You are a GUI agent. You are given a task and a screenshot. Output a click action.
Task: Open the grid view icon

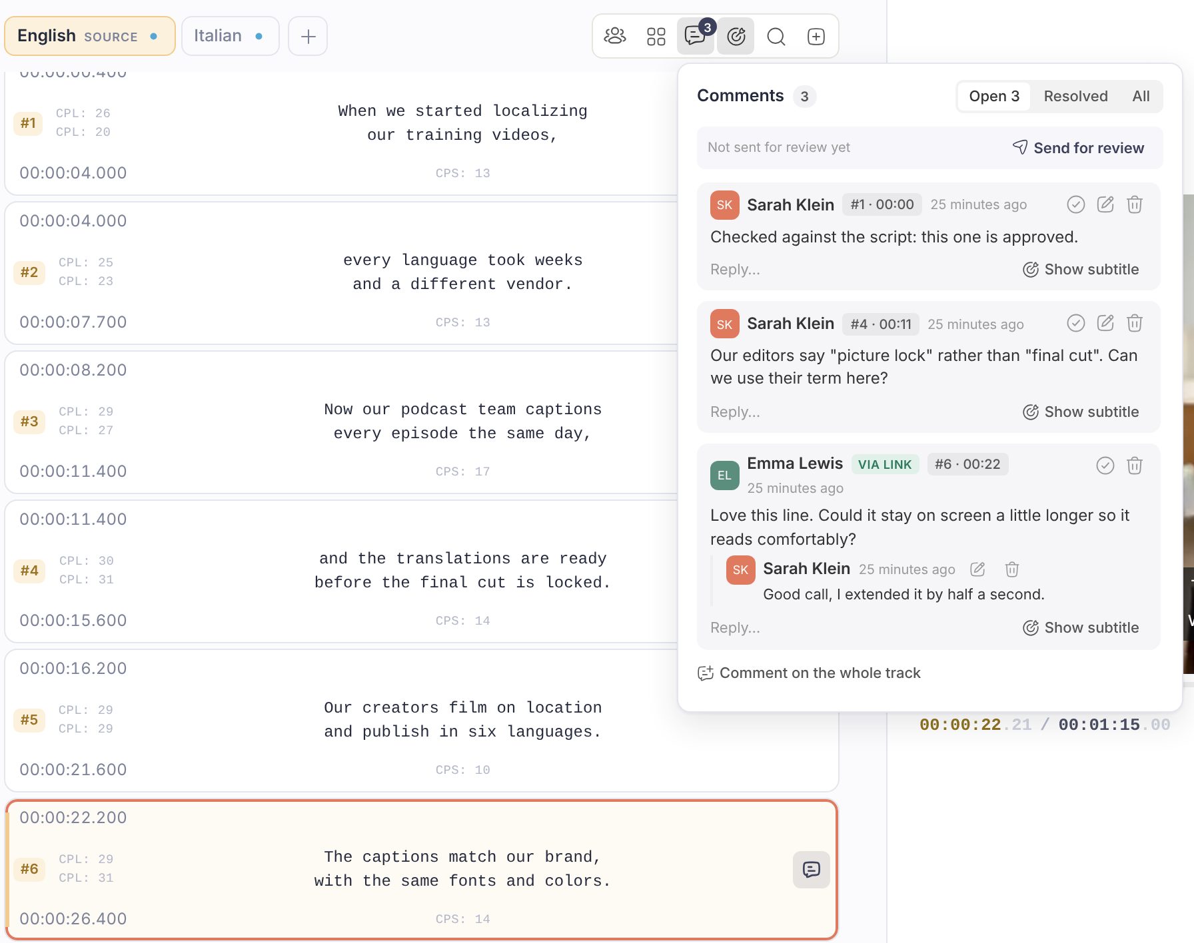656,36
